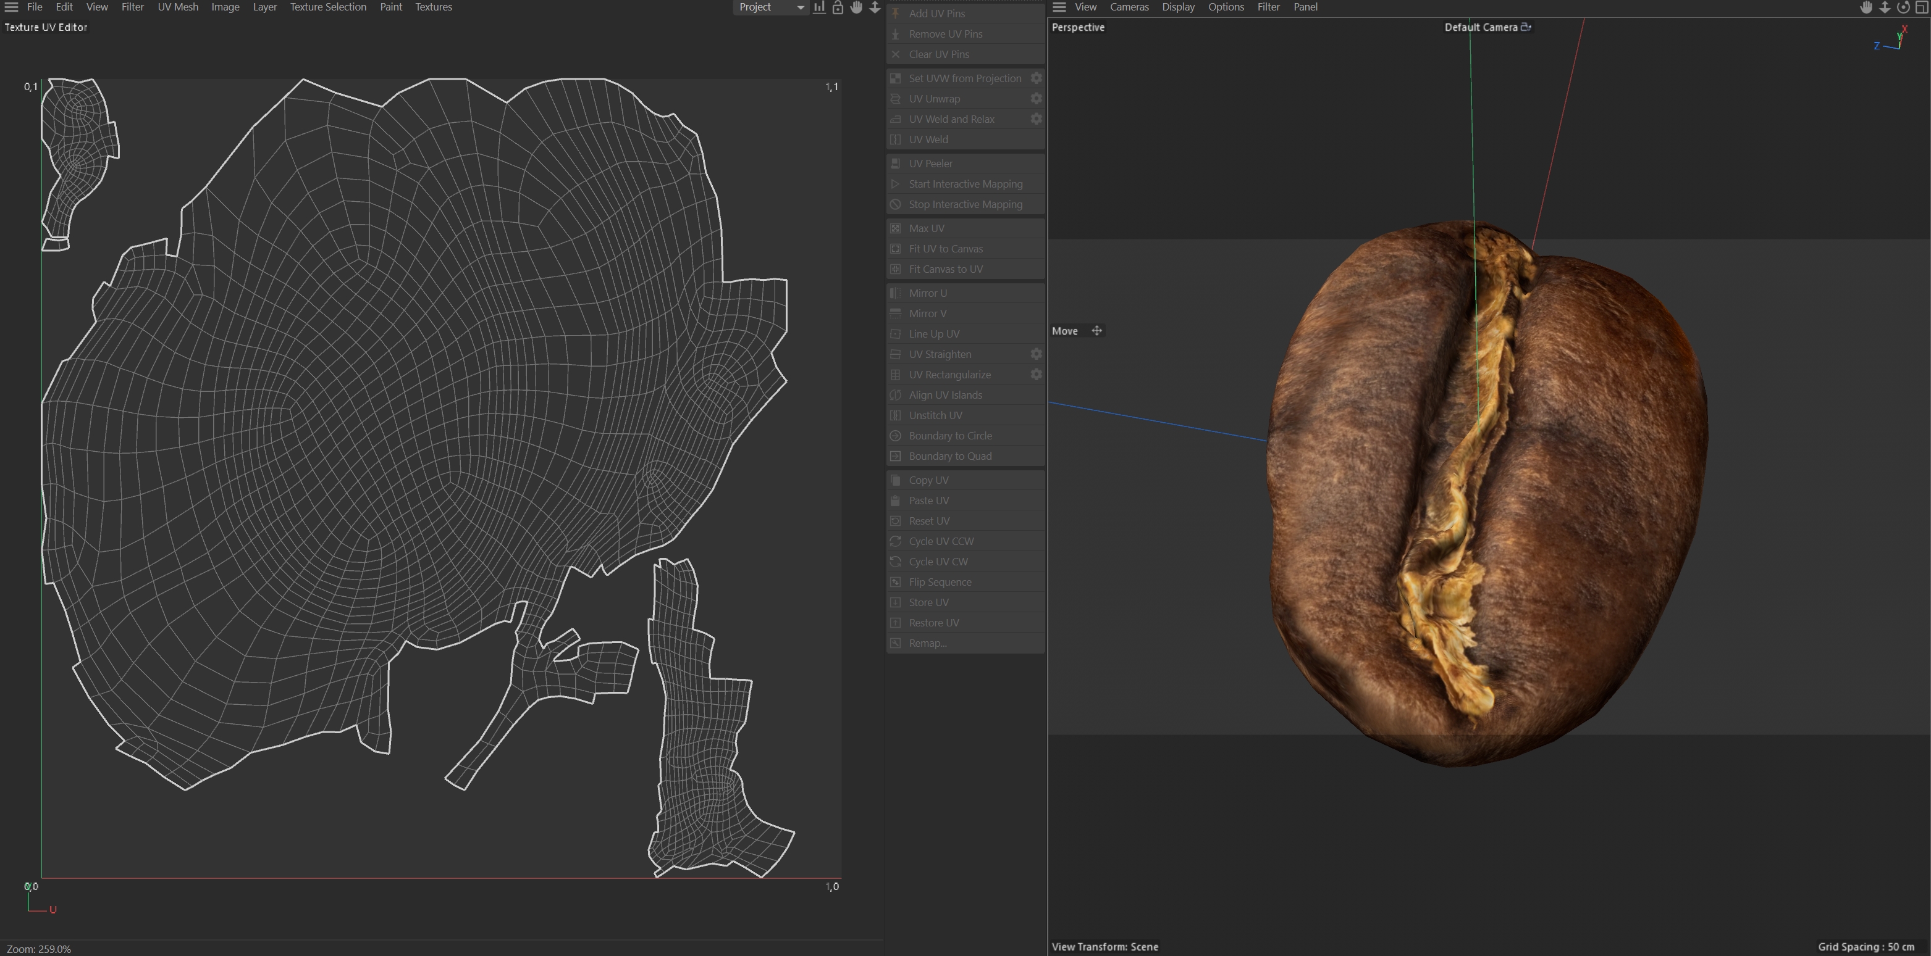This screenshot has height=956, width=1931.
Task: Click the camera icon next to Default Camera
Action: coord(1525,27)
